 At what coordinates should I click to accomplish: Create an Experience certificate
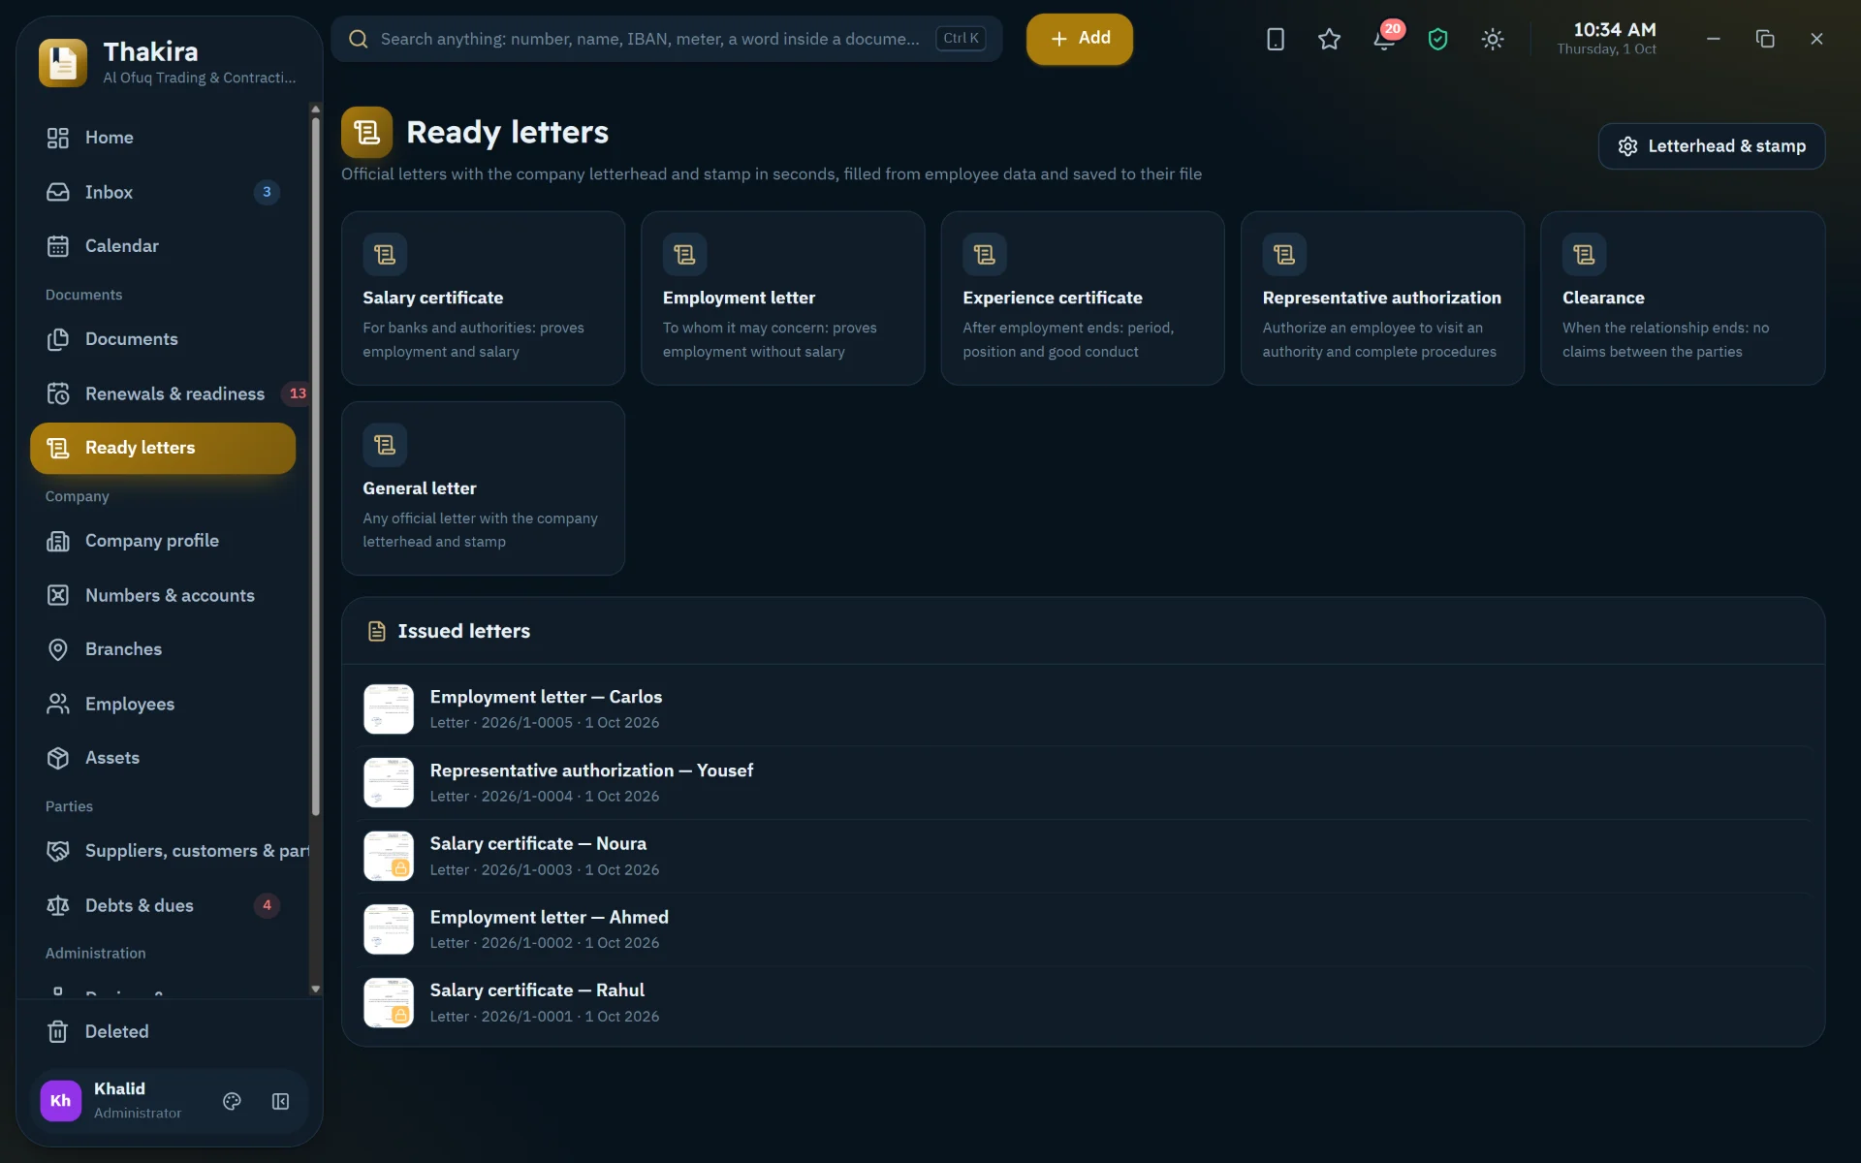[x=1083, y=299]
